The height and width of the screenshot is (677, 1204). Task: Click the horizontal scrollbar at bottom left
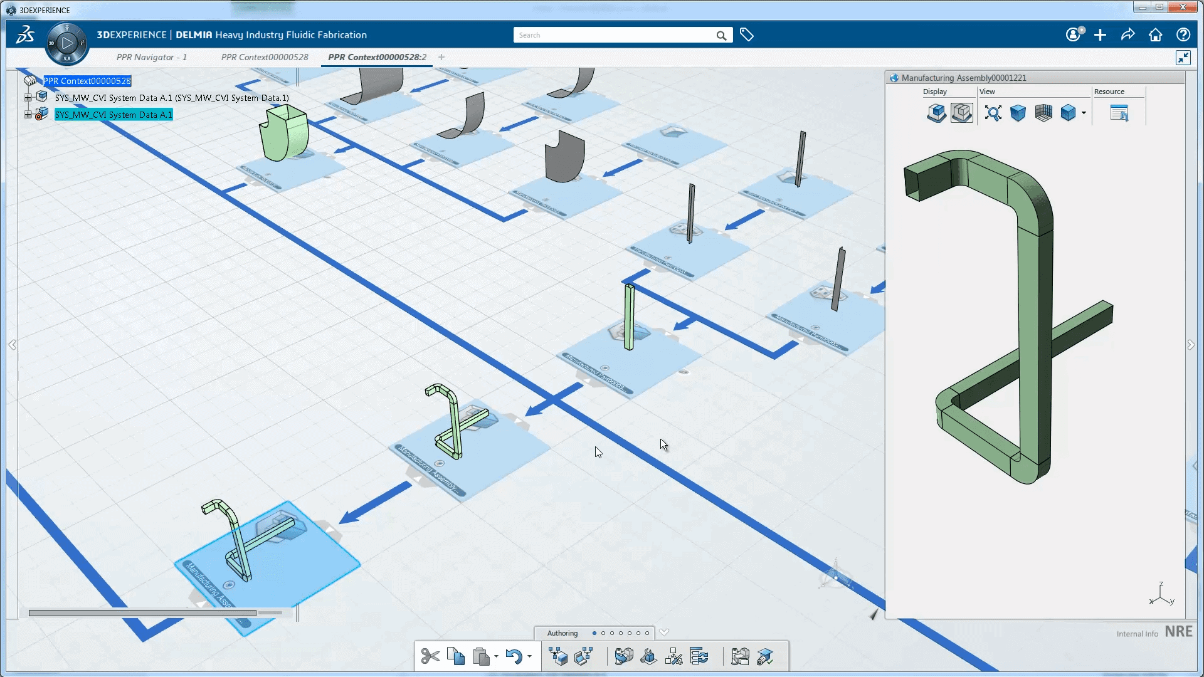142,612
